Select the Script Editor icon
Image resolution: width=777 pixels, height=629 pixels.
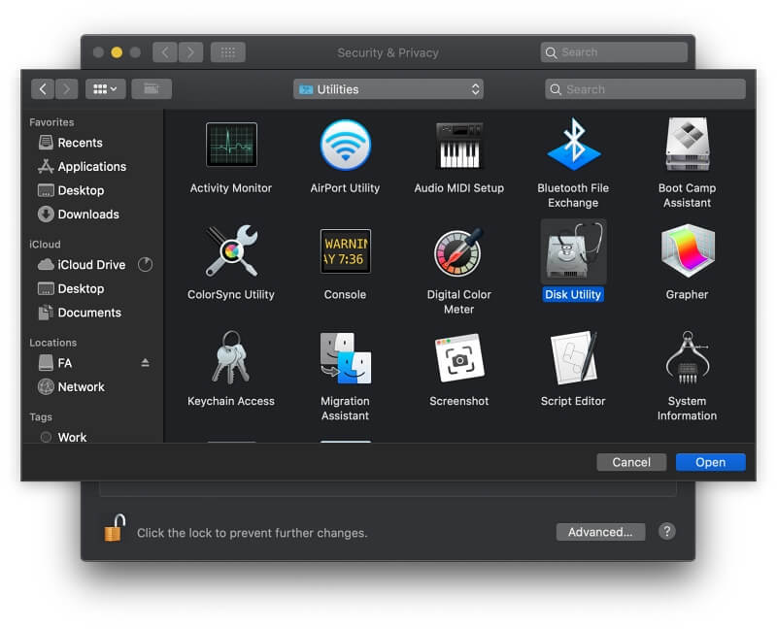(x=573, y=357)
